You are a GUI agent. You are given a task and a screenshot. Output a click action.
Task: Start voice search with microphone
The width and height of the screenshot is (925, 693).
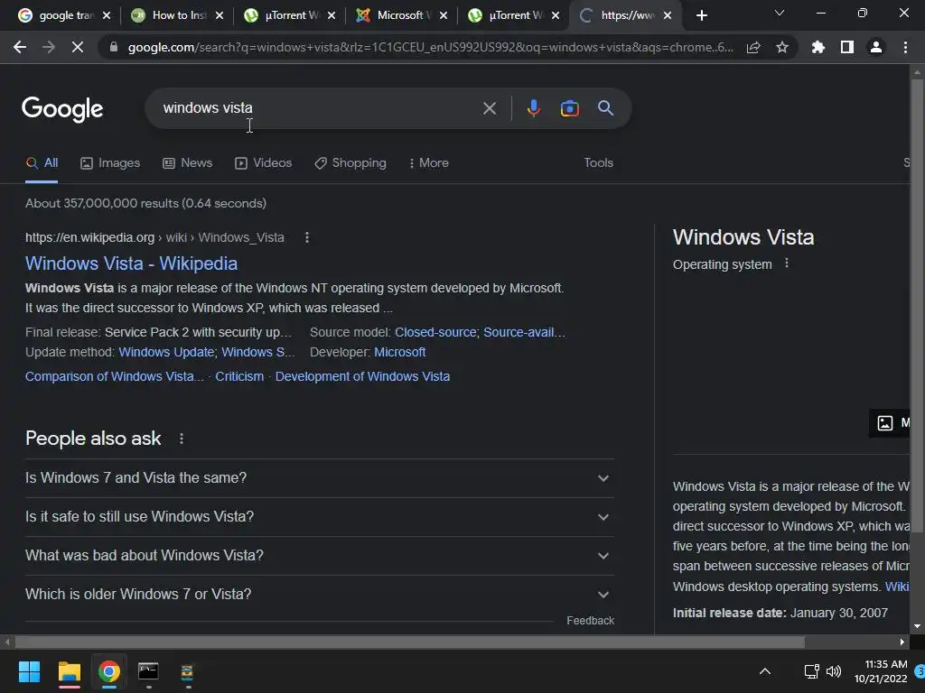(534, 108)
